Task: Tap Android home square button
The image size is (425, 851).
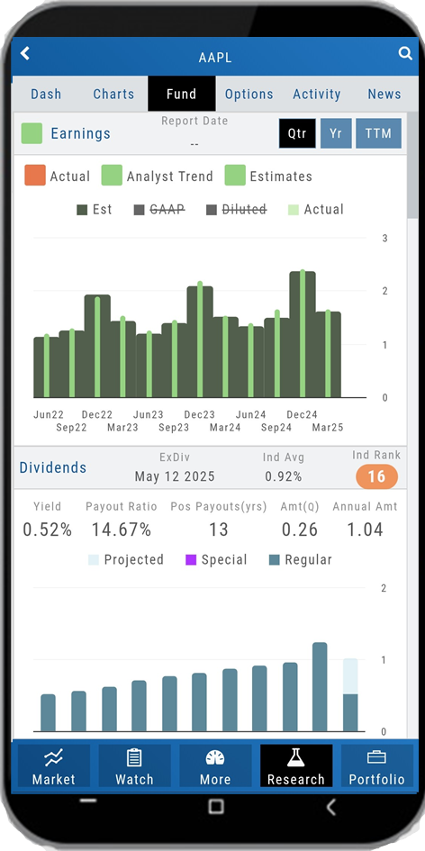Action: (216, 806)
